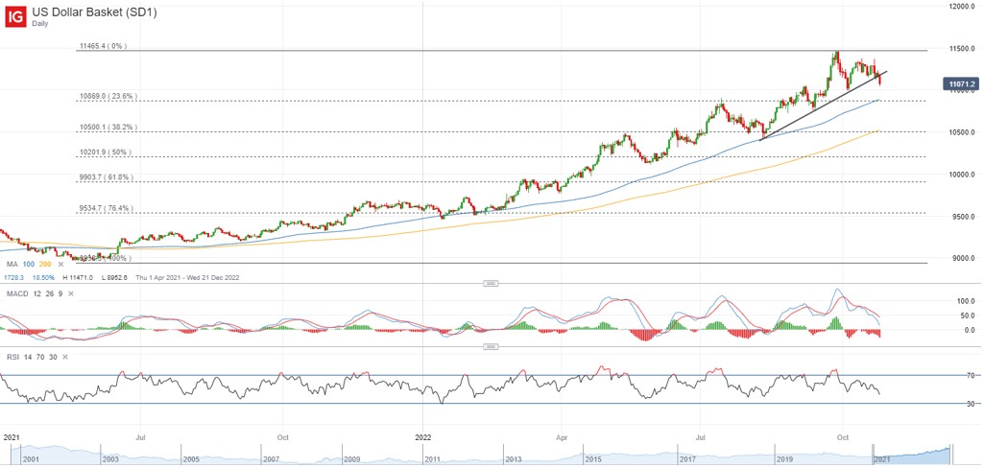Select the 10500.1 (38.2%) Fibonacci label
The height and width of the screenshot is (468, 984).
(x=107, y=128)
